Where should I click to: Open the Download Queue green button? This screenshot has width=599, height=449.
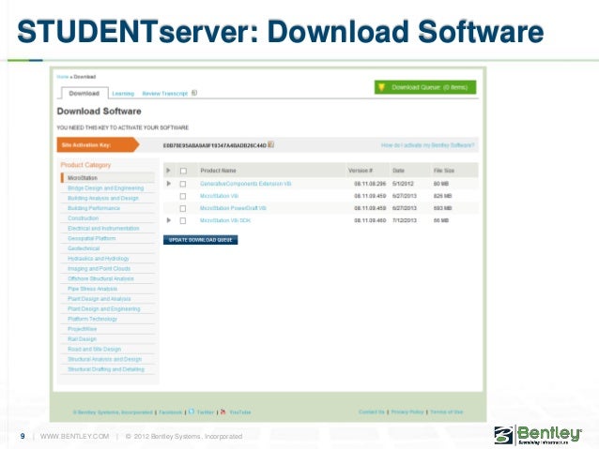click(425, 87)
